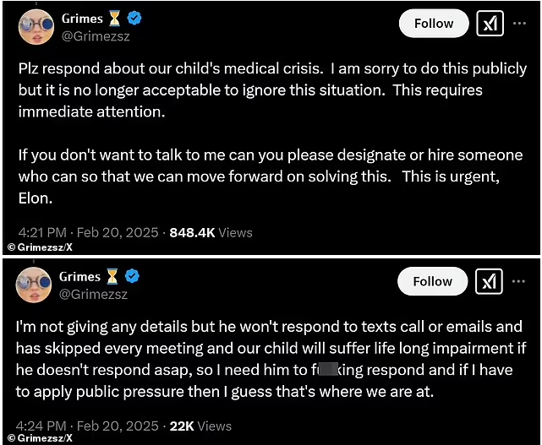
Task: Click Follow button on the first tweet
Action: click(x=434, y=24)
